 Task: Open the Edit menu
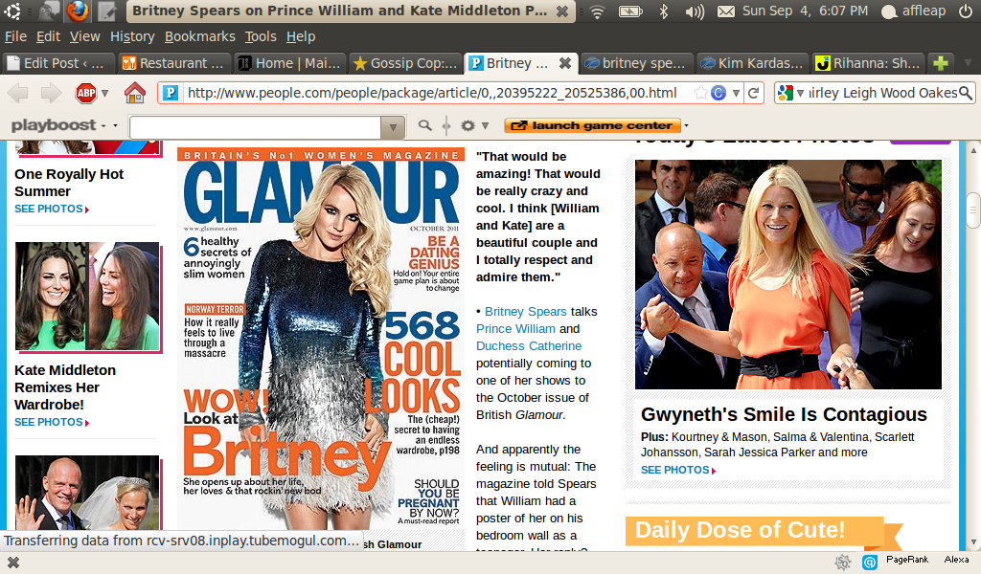(48, 37)
